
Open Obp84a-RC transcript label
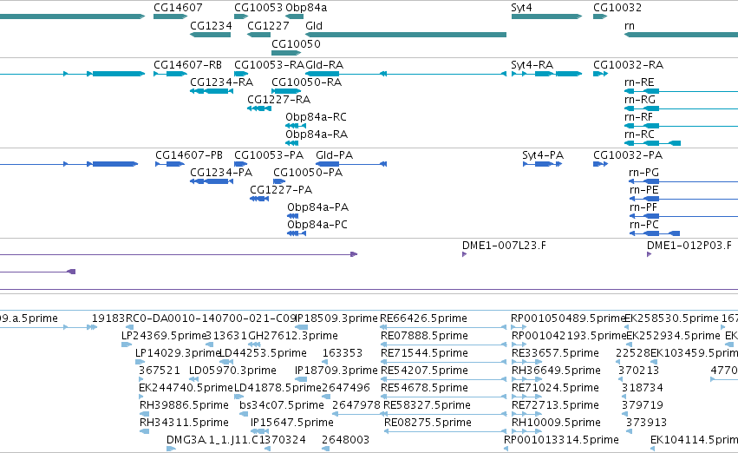(316, 117)
